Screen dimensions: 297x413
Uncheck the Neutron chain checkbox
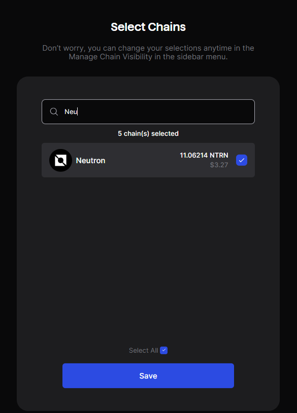(242, 160)
